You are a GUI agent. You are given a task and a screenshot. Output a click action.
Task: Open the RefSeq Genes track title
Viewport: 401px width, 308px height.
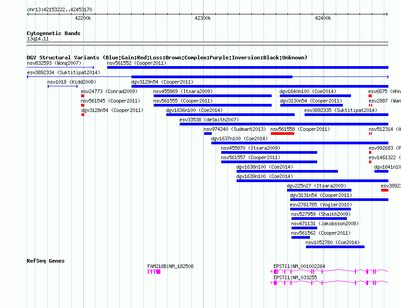tap(46, 261)
